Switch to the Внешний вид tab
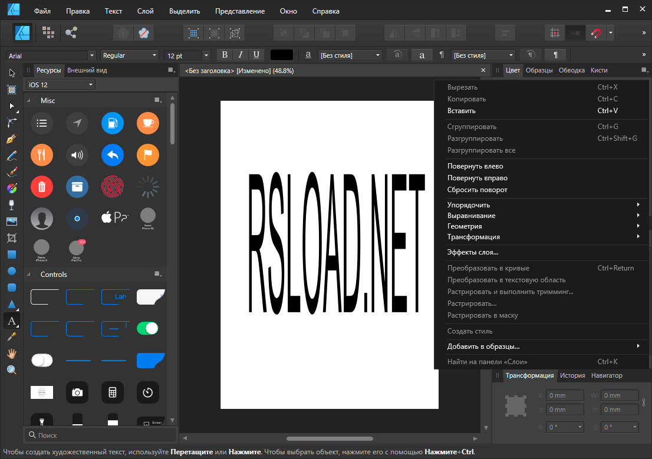The height and width of the screenshot is (459, 652). pos(87,70)
